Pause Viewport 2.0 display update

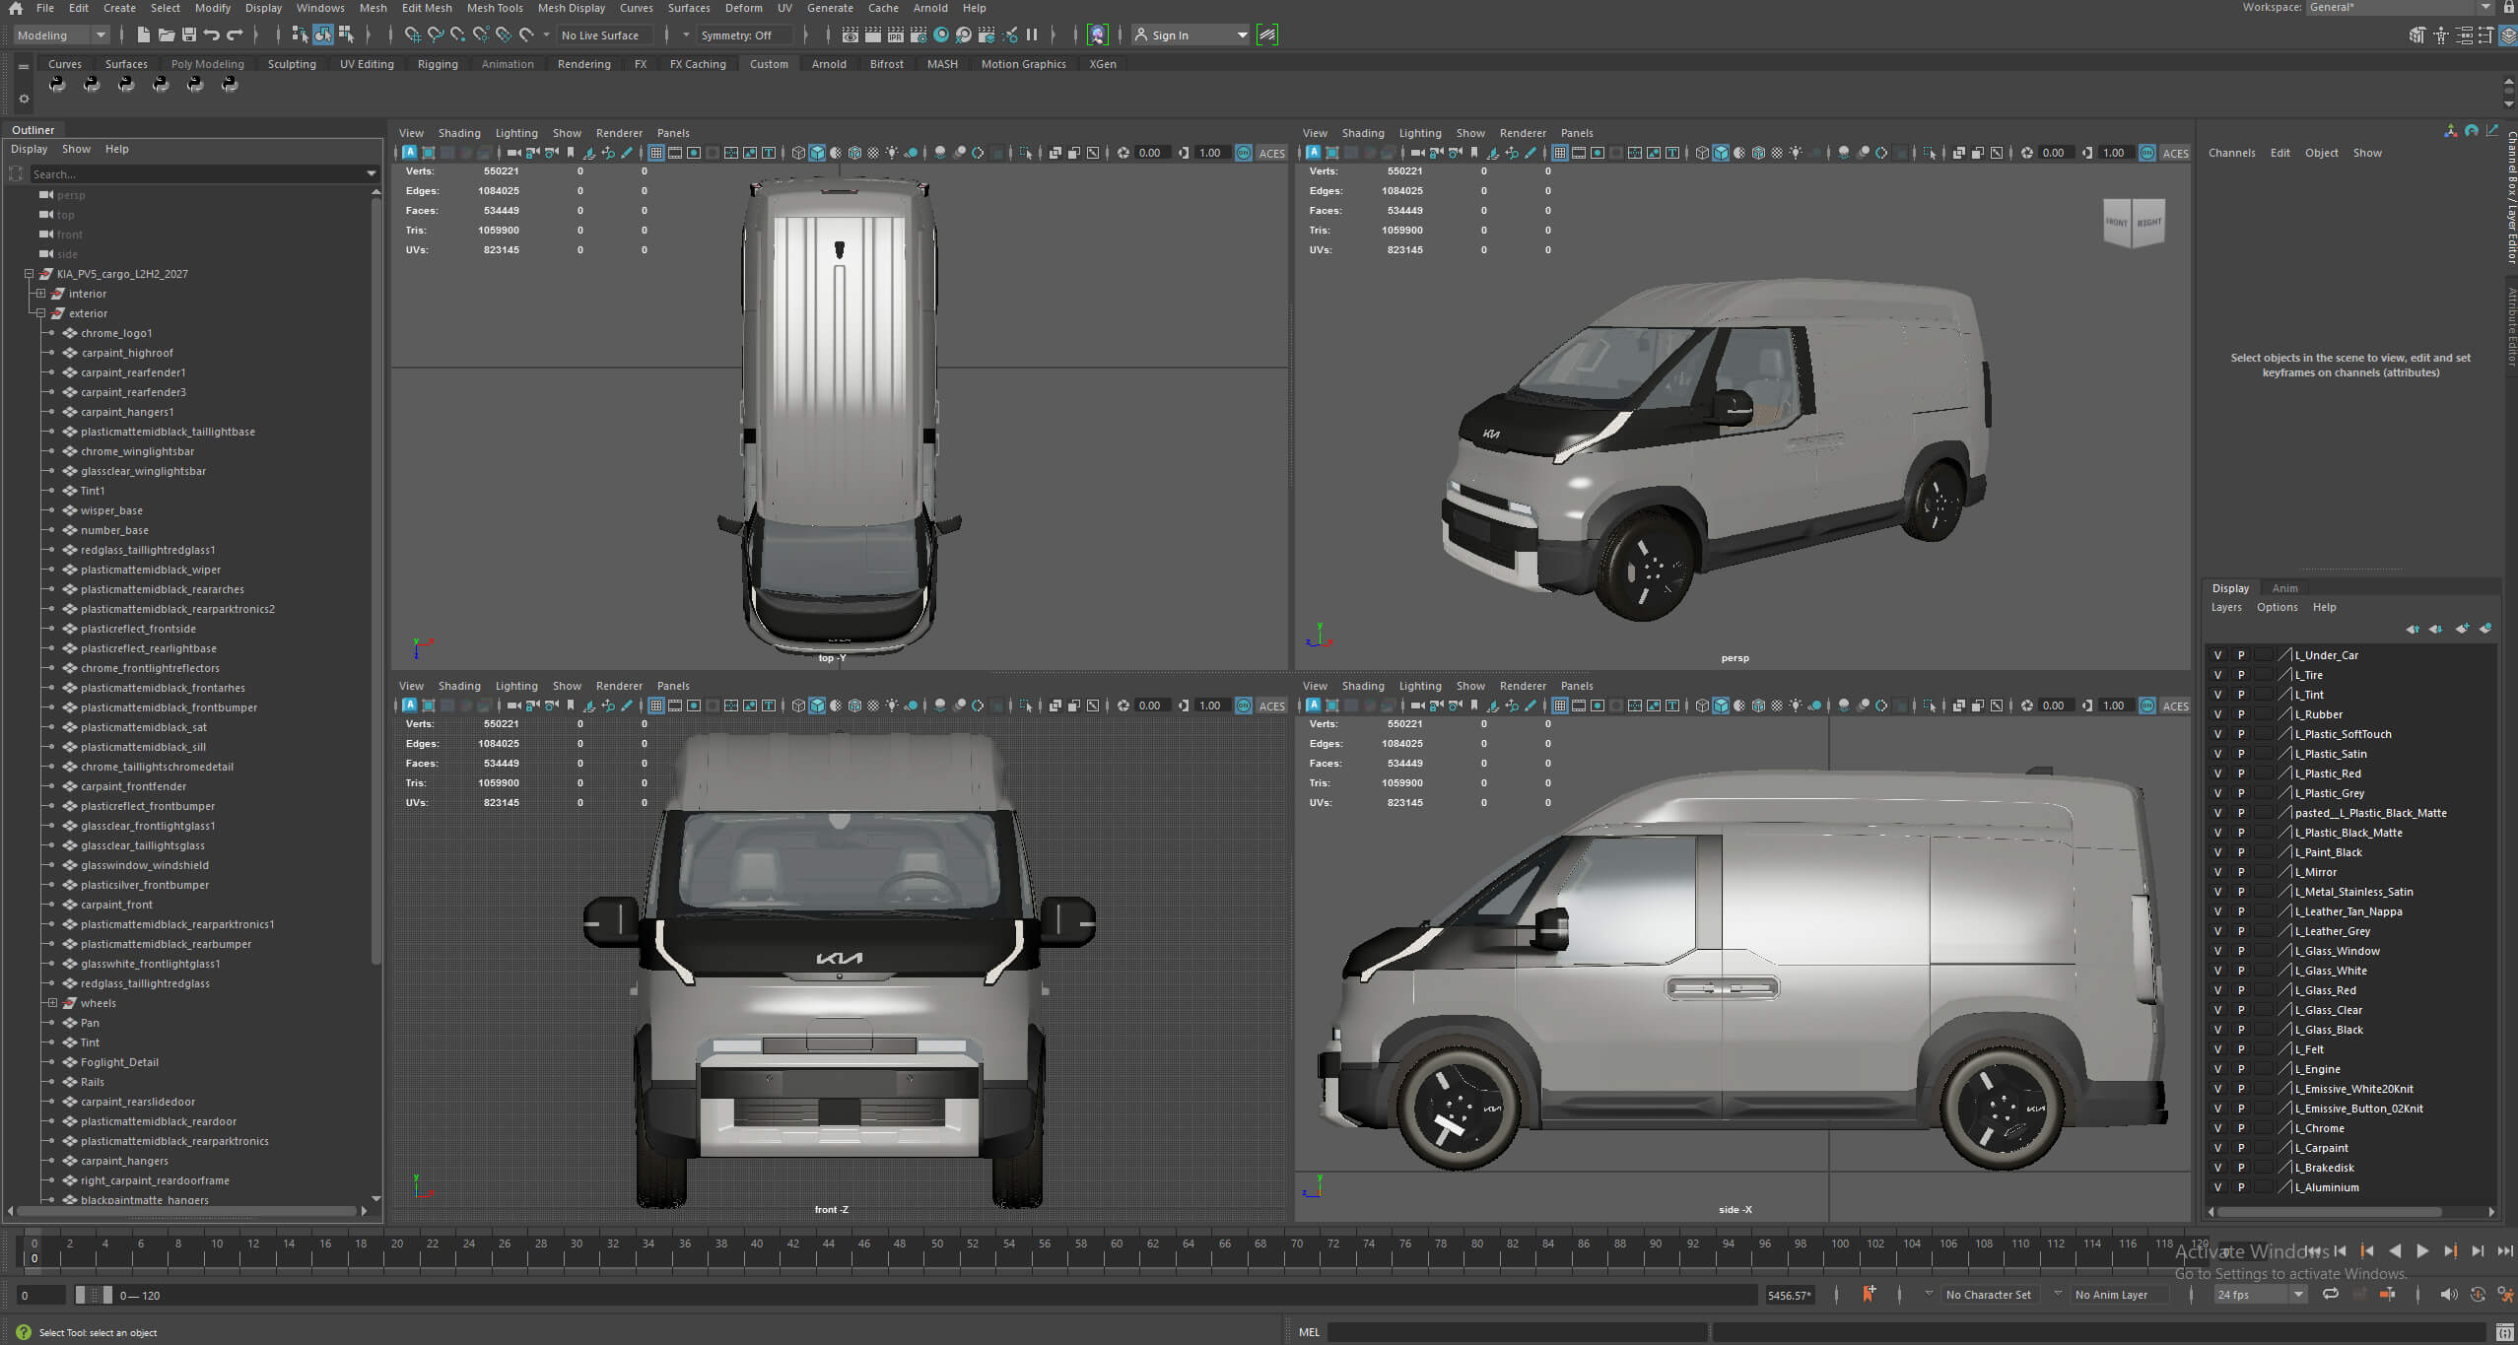pyautogui.click(x=1032, y=35)
